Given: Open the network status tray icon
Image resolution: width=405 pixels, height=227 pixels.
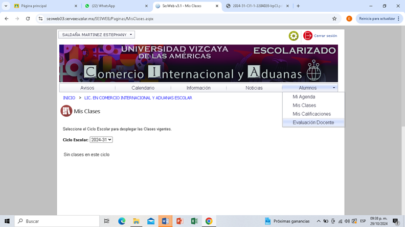Looking at the screenshot, I should (x=340, y=221).
